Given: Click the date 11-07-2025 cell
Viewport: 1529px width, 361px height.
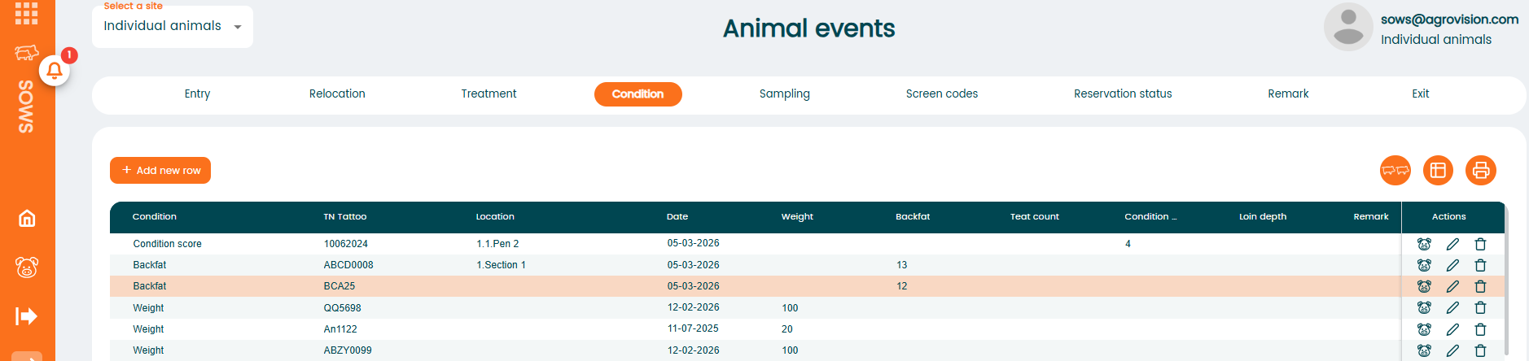Looking at the screenshot, I should (x=693, y=328).
